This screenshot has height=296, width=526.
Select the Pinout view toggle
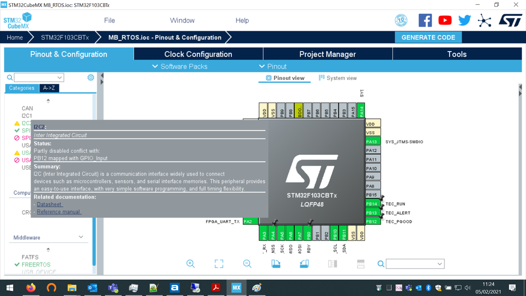click(x=285, y=78)
